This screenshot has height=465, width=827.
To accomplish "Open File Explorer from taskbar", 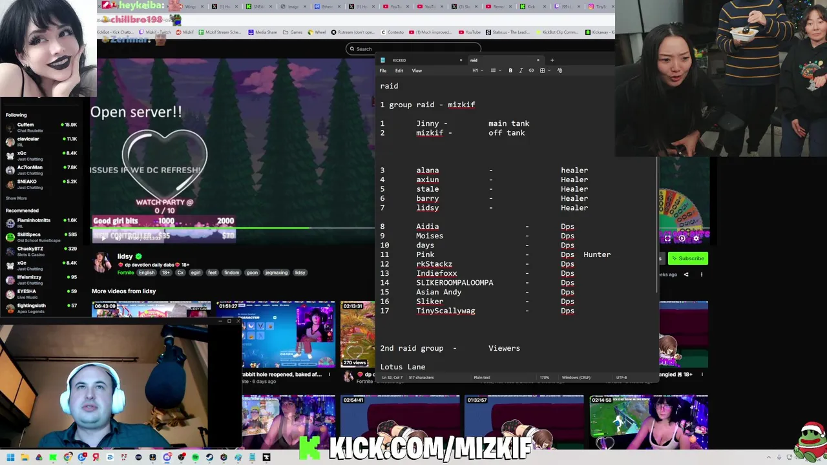I will point(25,457).
